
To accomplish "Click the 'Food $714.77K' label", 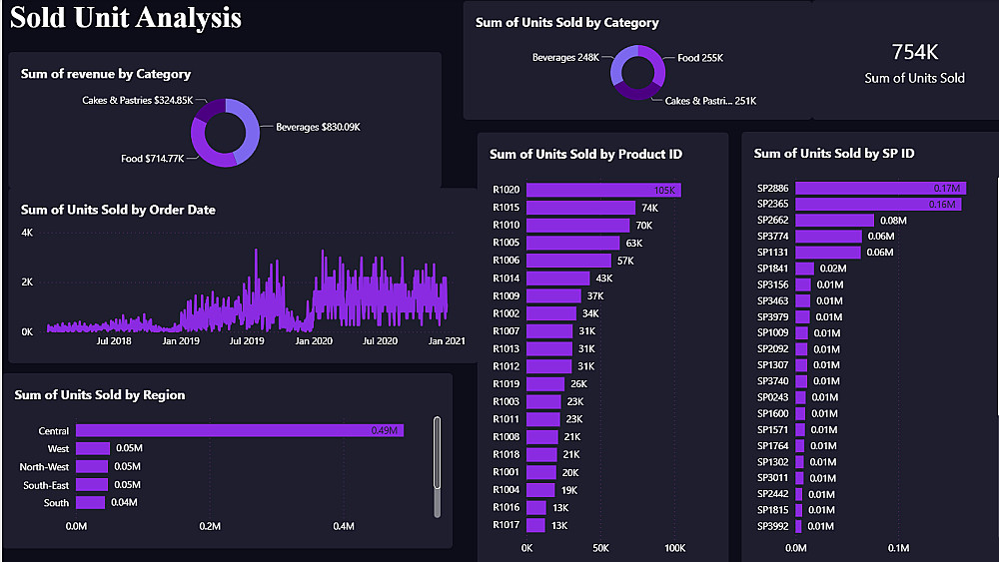I will coord(152,159).
